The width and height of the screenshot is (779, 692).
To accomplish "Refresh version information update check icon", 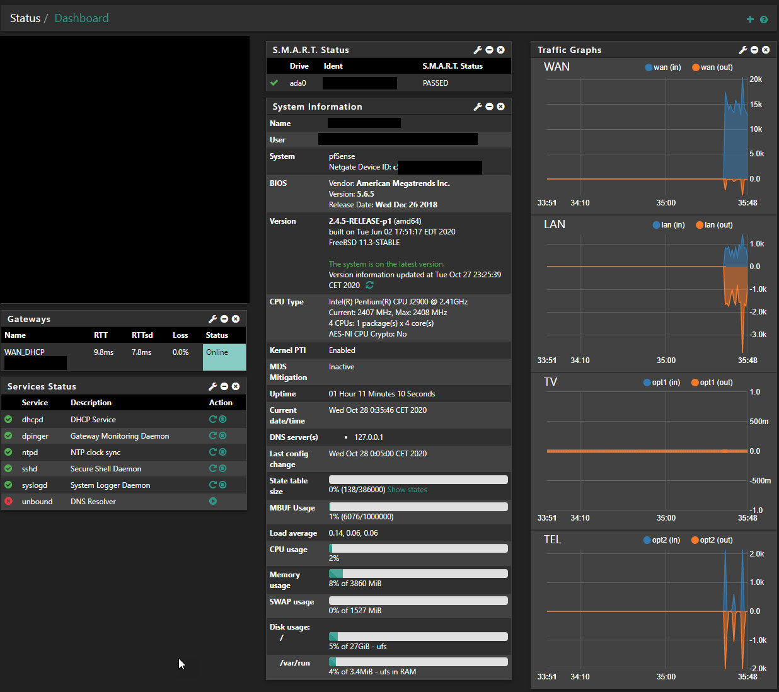I will point(369,285).
